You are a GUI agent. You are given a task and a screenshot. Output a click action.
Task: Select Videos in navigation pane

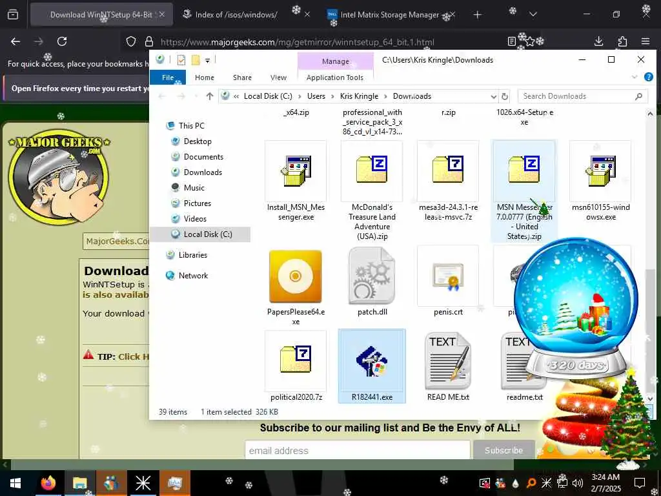[195, 219]
